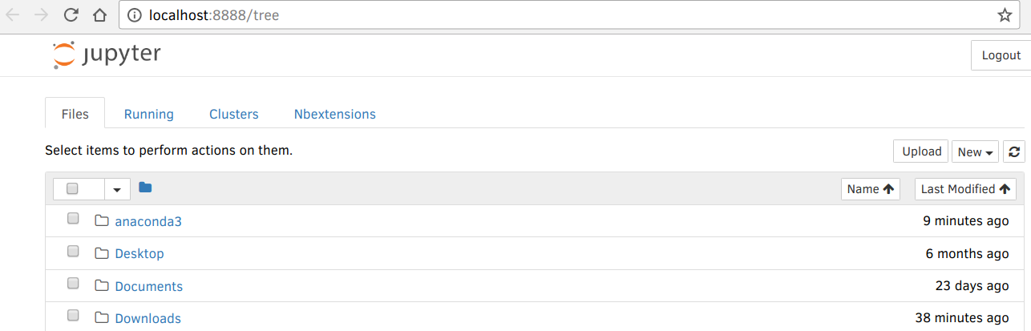Image resolution: width=1031 pixels, height=331 pixels.
Task: Switch to the Running tab
Action: click(149, 114)
